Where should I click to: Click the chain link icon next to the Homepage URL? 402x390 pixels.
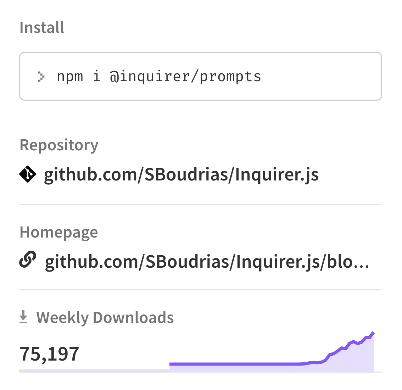[28, 260]
